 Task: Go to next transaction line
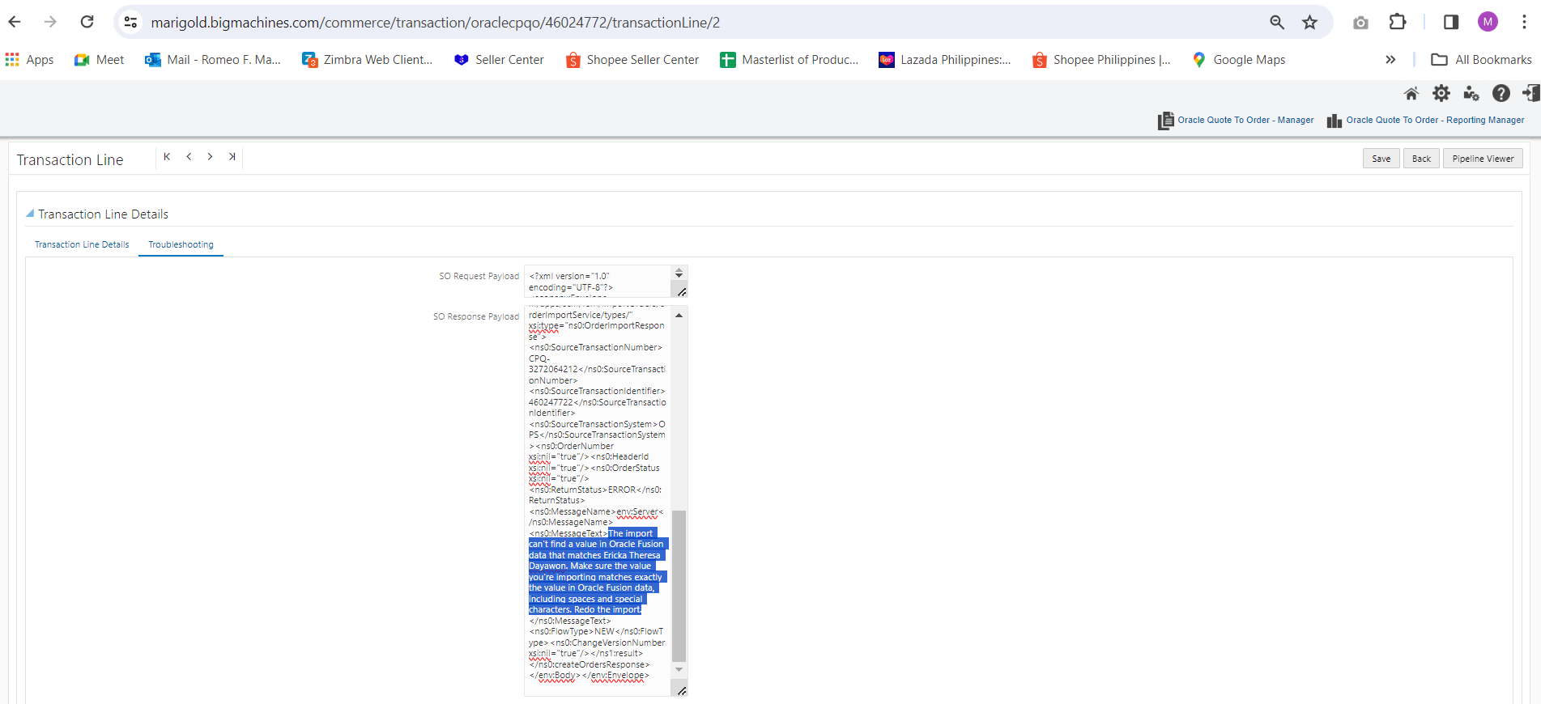(x=210, y=157)
